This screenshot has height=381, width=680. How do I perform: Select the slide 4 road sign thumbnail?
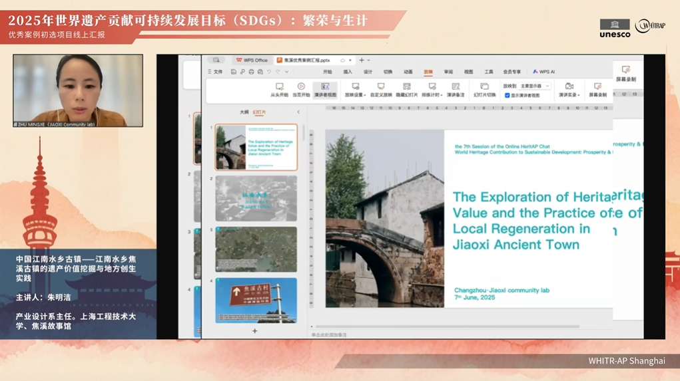256,301
